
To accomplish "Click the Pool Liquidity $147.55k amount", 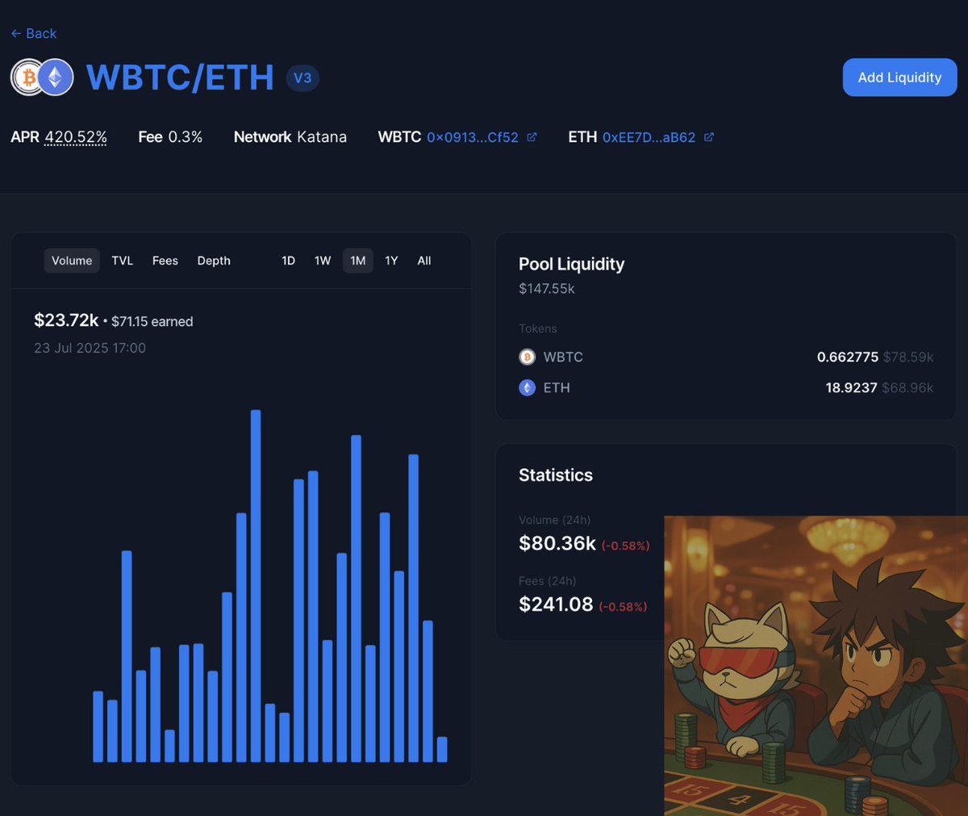I will 547,289.
